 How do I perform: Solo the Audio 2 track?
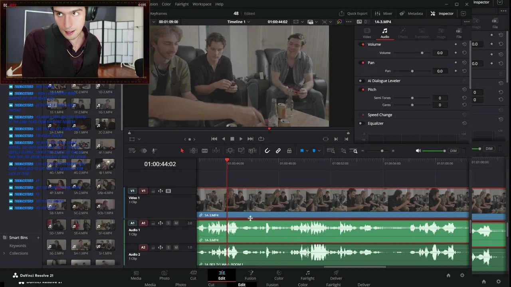coord(168,248)
